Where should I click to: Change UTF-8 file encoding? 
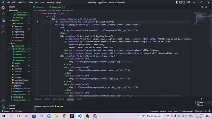pyautogui.click(x=170, y=111)
